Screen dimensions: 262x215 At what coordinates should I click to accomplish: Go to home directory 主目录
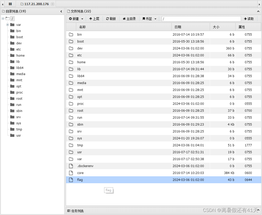[x=129, y=19]
